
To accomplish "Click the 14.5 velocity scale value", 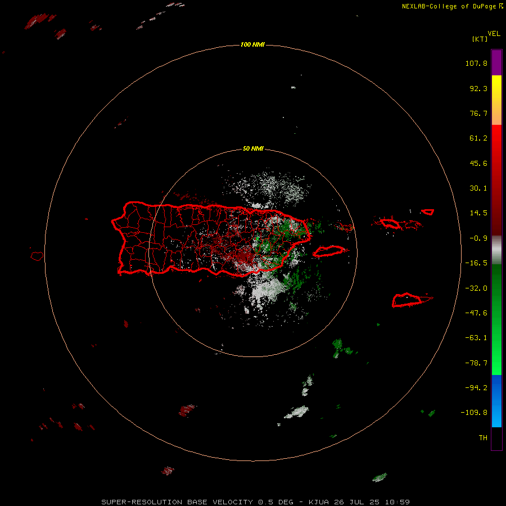I will pyautogui.click(x=478, y=213).
